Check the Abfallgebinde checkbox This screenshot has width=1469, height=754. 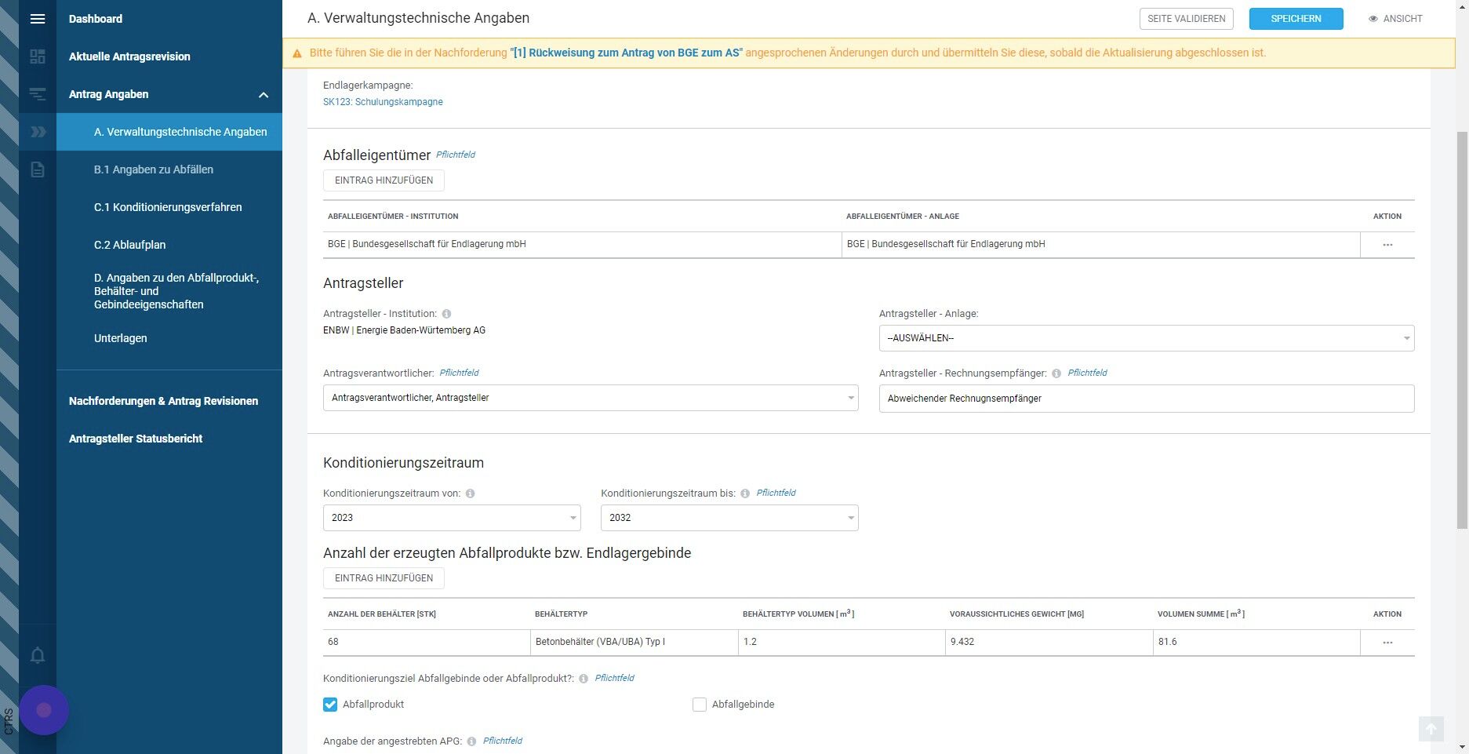point(700,705)
